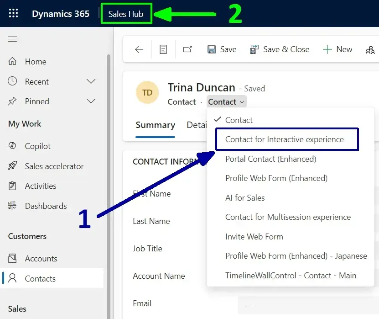Click the open record set icon
This screenshot has height=319, width=379.
coord(163,49)
